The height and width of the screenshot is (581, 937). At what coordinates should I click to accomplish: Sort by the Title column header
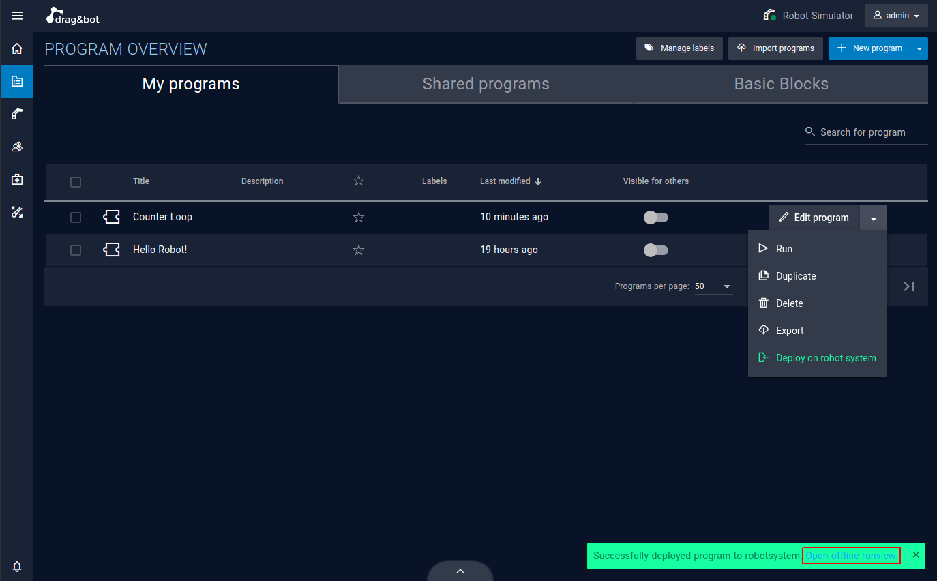tap(141, 181)
